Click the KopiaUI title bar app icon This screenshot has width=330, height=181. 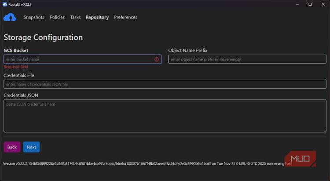coord(5,4)
